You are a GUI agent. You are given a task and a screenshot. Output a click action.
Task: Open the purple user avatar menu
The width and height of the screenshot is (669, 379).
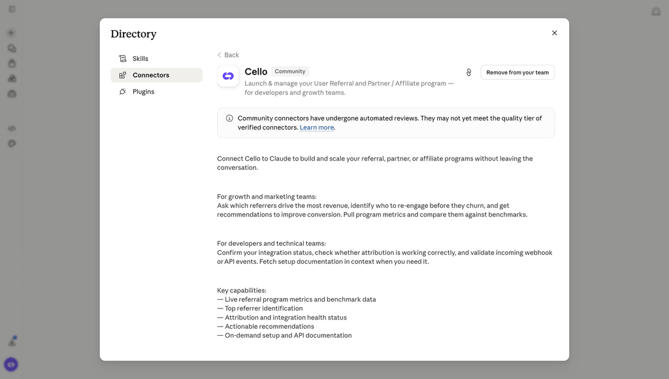click(x=11, y=365)
